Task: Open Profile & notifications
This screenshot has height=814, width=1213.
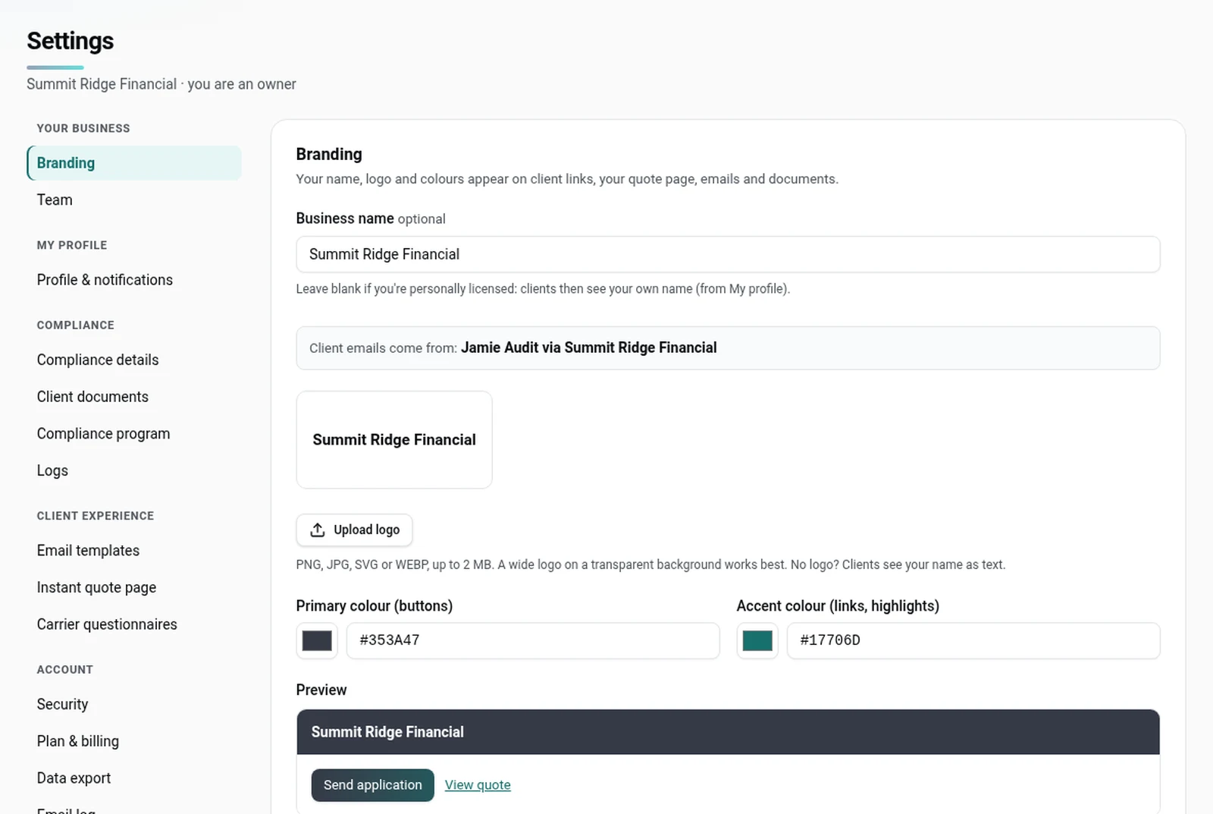Action: [134, 280]
